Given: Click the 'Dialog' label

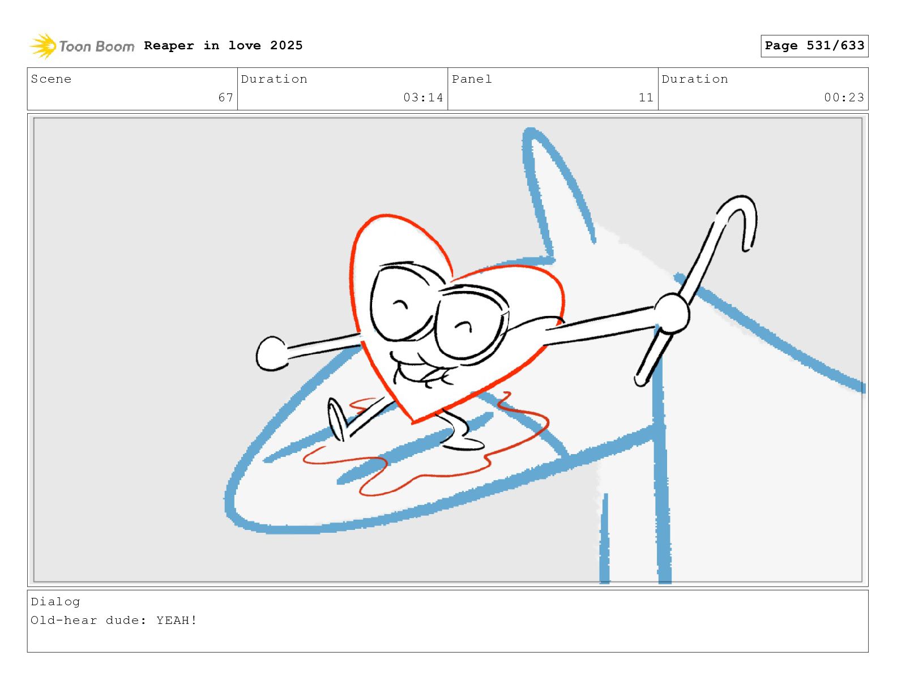Looking at the screenshot, I should (x=55, y=601).
